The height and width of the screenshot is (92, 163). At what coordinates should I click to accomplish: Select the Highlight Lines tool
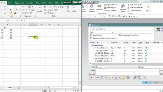(x=110, y=5)
